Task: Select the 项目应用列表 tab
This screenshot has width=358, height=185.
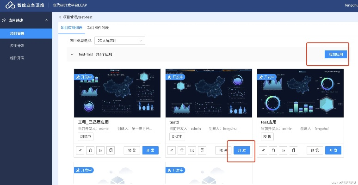Action: (x=72, y=28)
